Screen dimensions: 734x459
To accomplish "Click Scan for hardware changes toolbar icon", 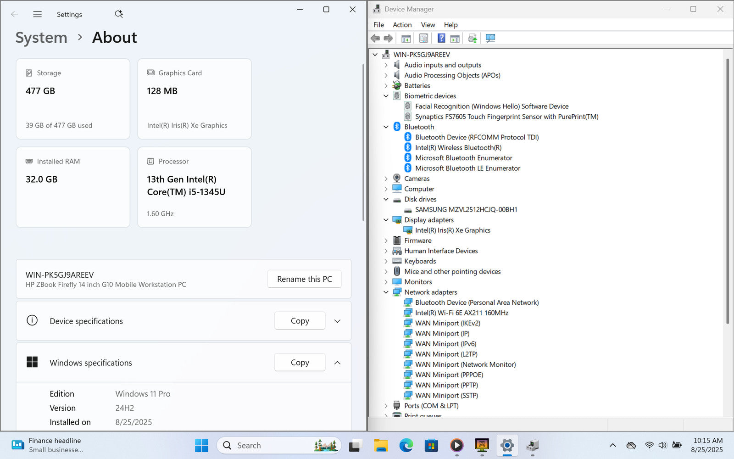I will 490,39.
